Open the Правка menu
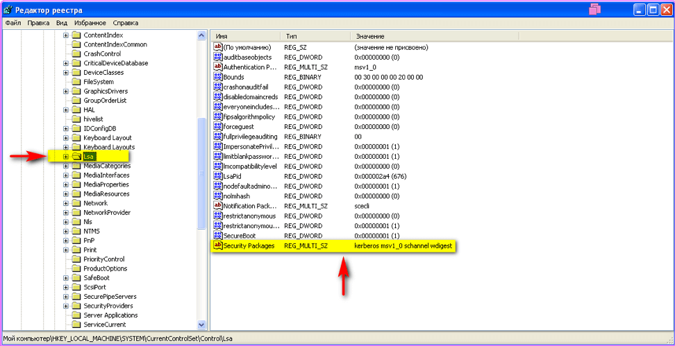This screenshot has width=675, height=346. [38, 23]
